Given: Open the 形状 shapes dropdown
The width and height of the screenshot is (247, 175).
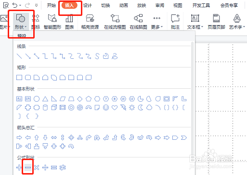Looking at the screenshot, I should (x=21, y=22).
